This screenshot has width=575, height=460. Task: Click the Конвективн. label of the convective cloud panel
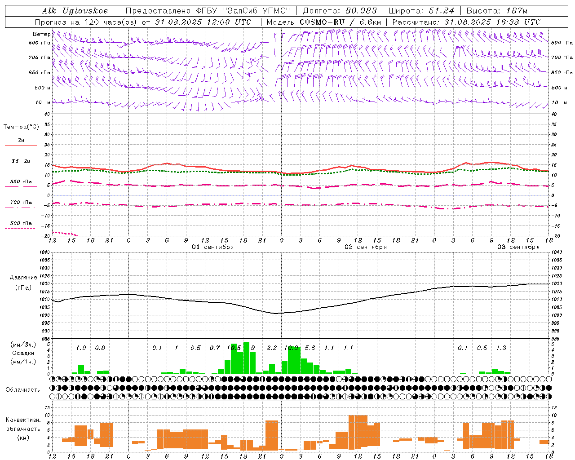point(23,420)
